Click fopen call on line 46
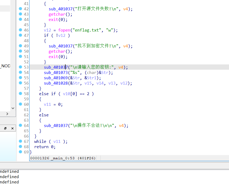The image size is (229, 185). point(64,30)
